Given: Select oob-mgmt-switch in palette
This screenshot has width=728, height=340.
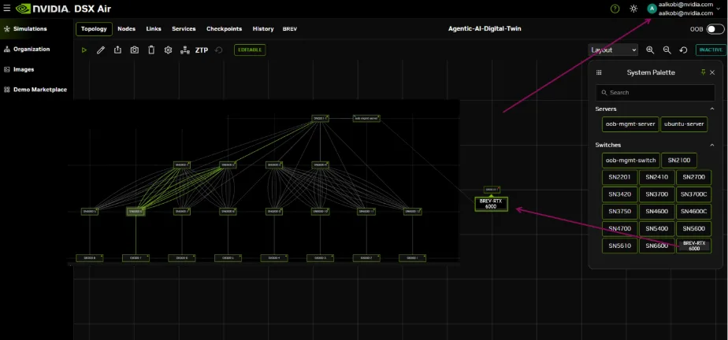Looking at the screenshot, I should click(x=630, y=161).
